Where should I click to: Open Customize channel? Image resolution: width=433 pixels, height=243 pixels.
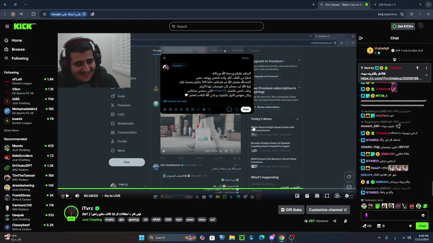[x=328, y=210]
